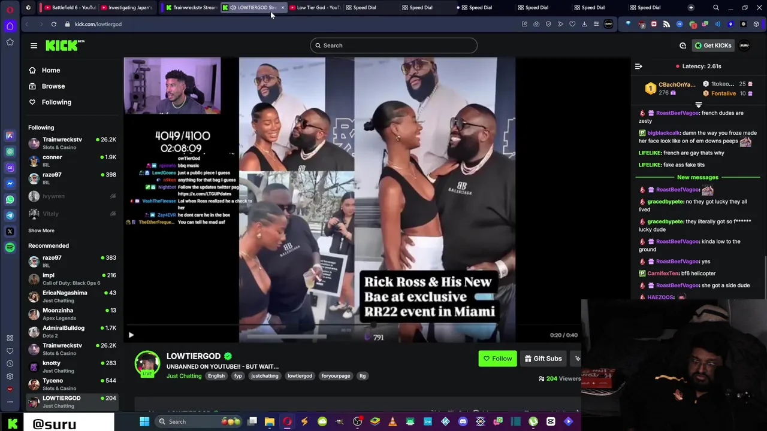Viewport: 767px width, 431px height.
Task: Click the address bar URL
Action: click(x=98, y=24)
